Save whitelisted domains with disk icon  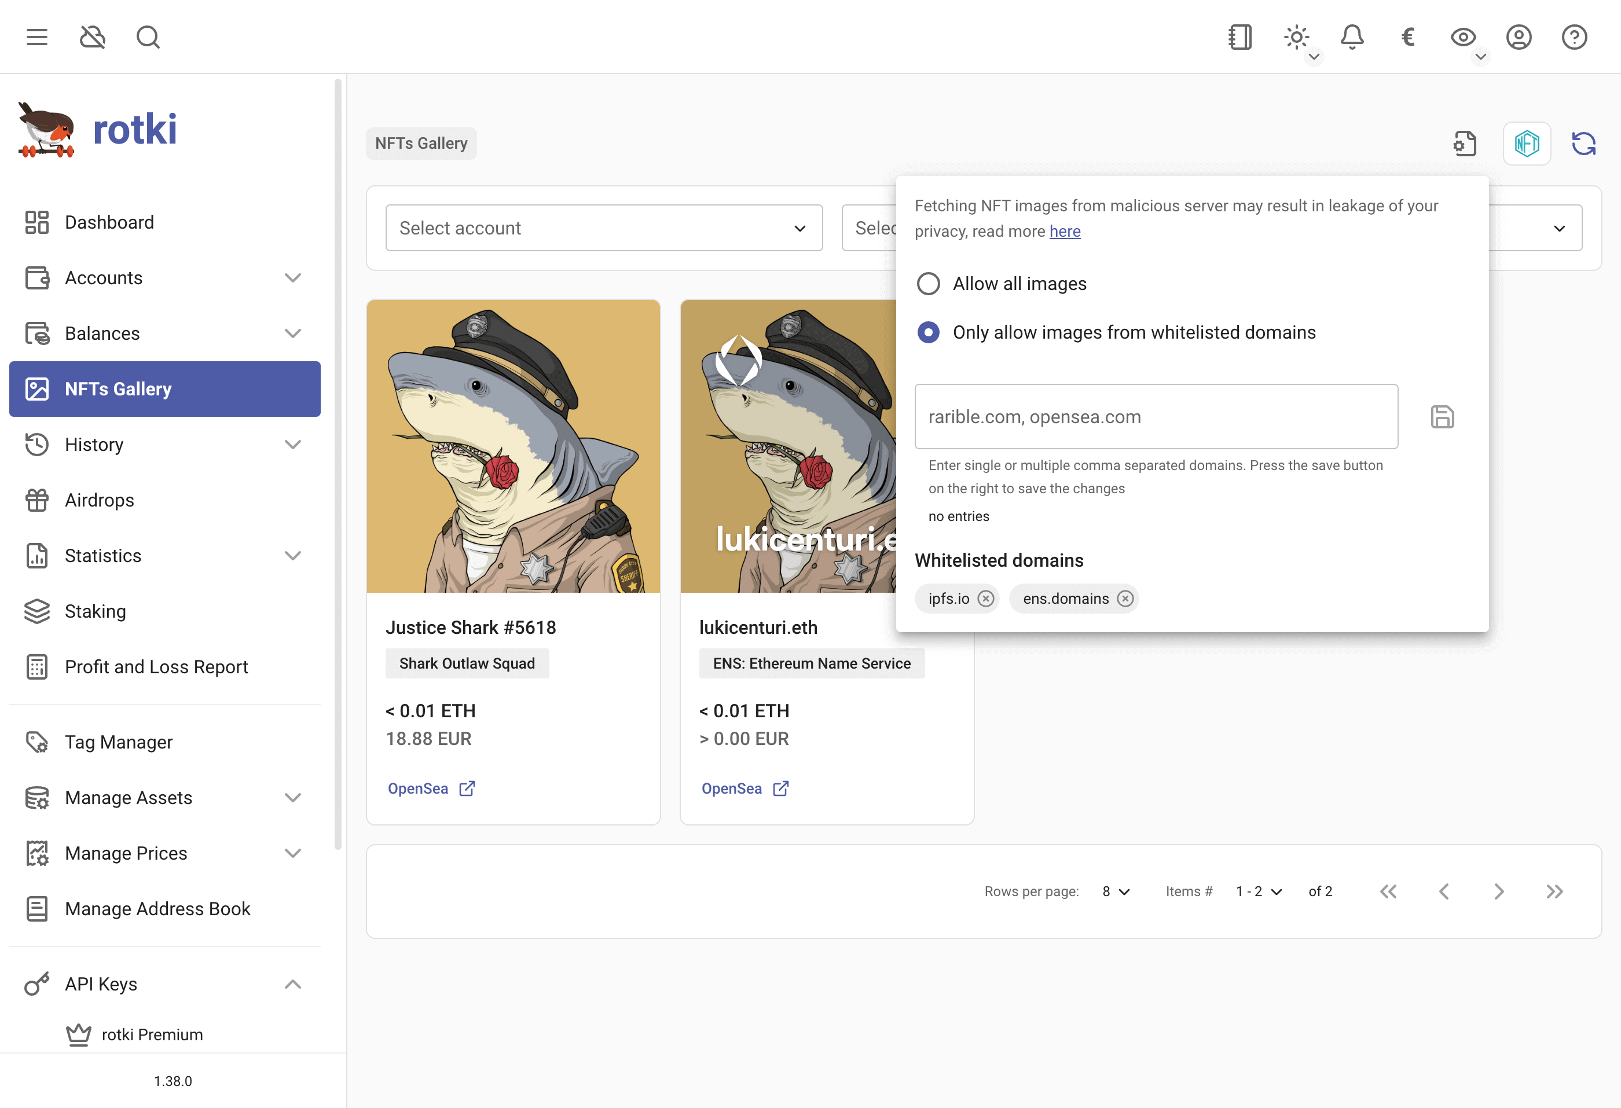[1443, 416]
